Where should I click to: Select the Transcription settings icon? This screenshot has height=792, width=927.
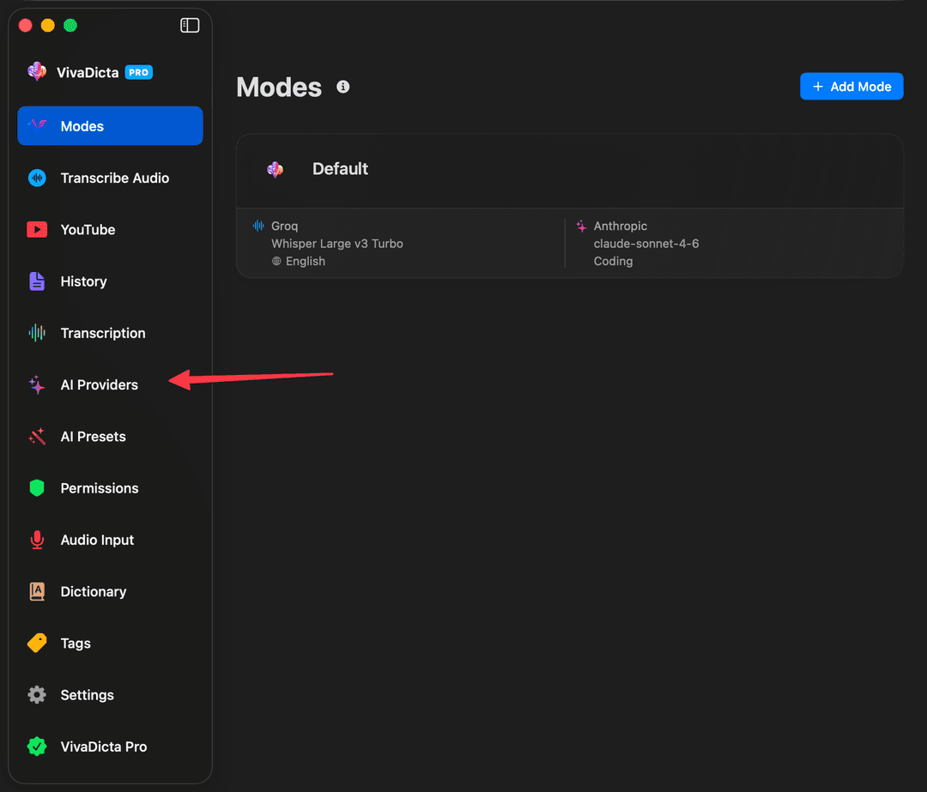point(38,333)
